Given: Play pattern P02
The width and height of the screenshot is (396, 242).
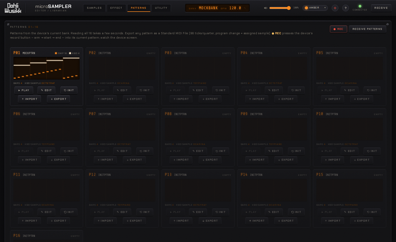Looking at the screenshot, I should click(x=99, y=90).
